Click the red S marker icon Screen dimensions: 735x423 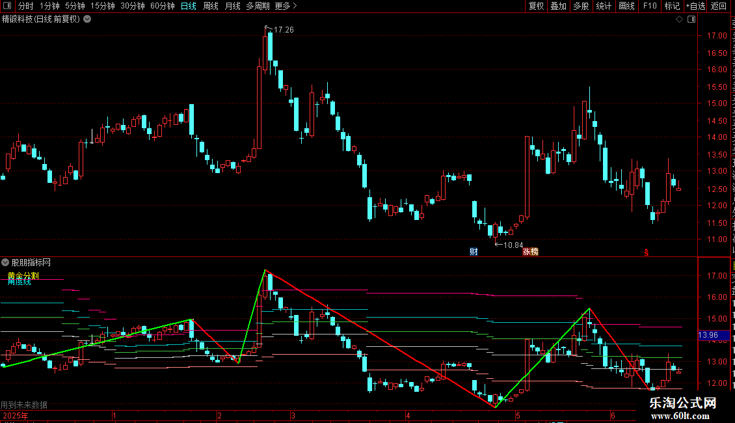[647, 252]
